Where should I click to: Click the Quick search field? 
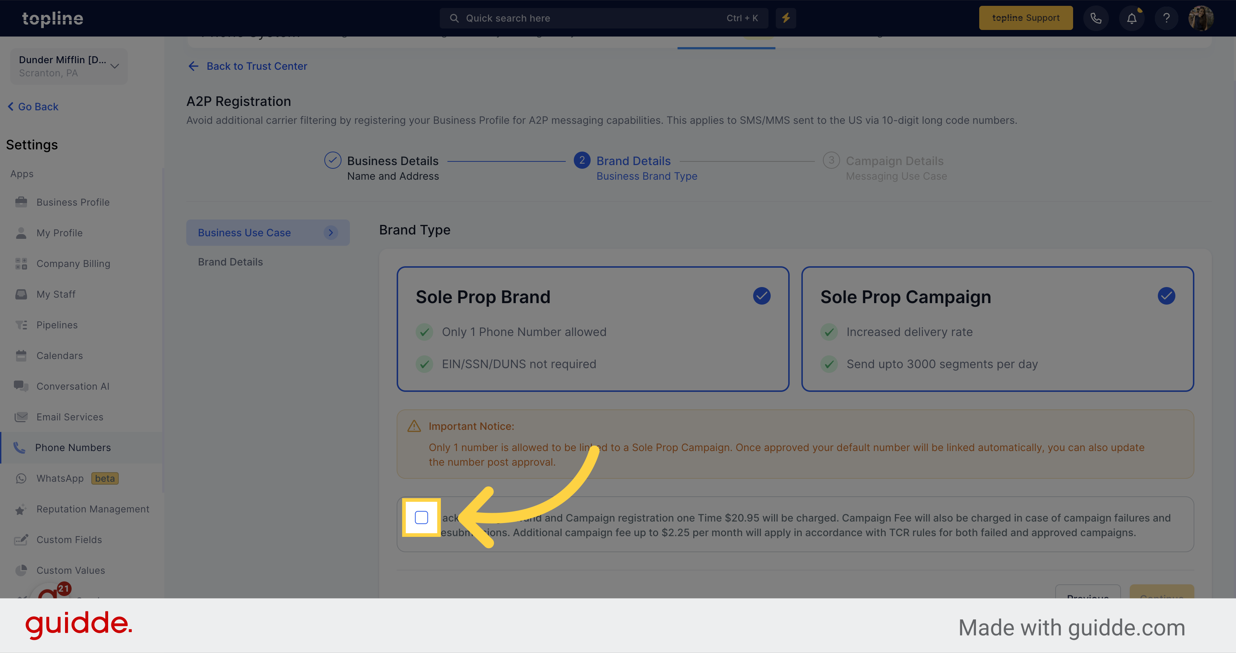[x=604, y=18]
